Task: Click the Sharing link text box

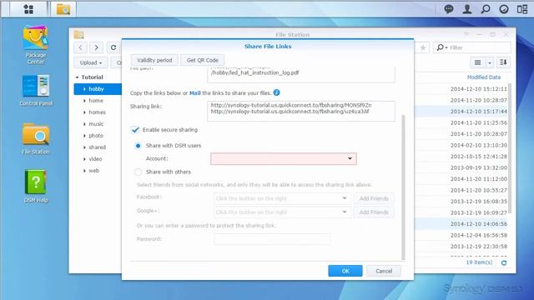Action: click(301, 111)
